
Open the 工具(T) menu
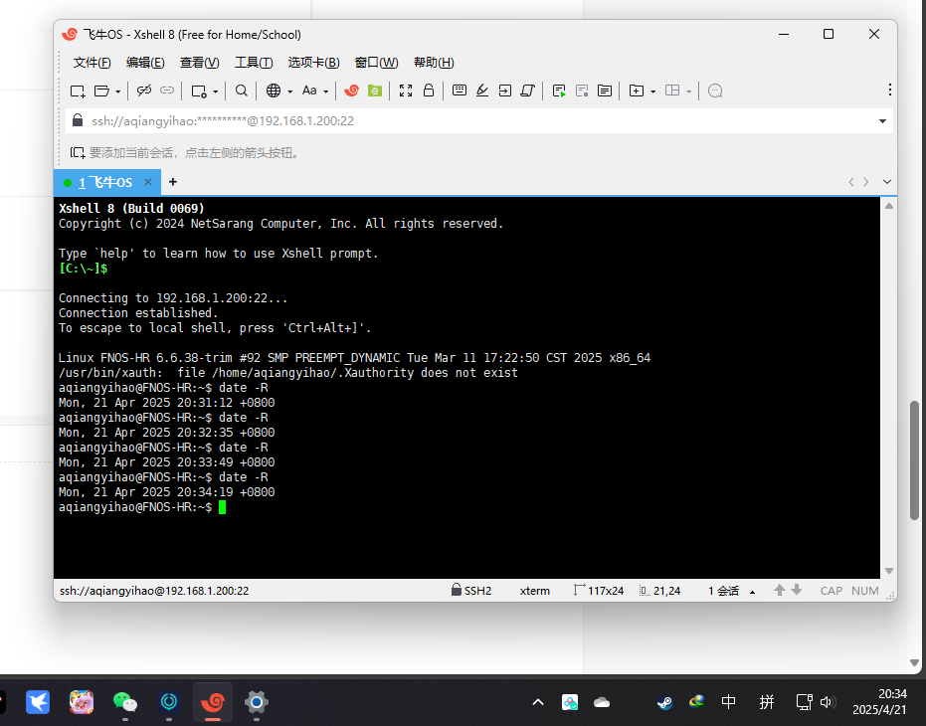254,63
